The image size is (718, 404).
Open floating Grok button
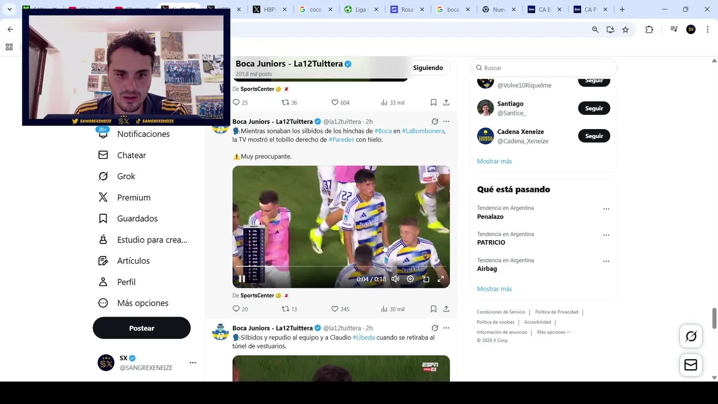pos(691,336)
